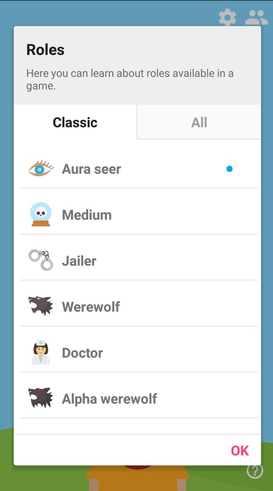The image size is (273, 491).
Task: Tap the Jailer handcuffs icon
Action: pyautogui.click(x=40, y=260)
